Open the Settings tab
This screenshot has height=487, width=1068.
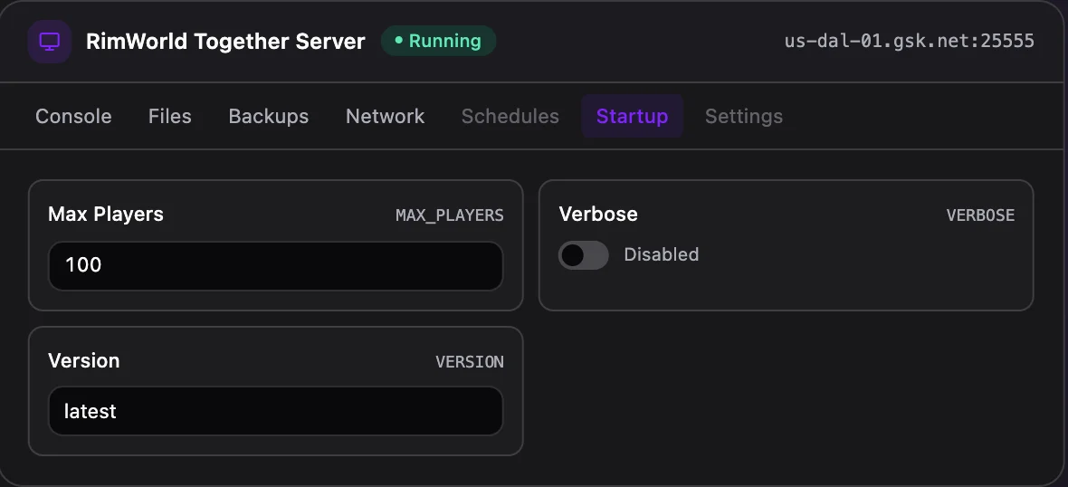click(744, 117)
